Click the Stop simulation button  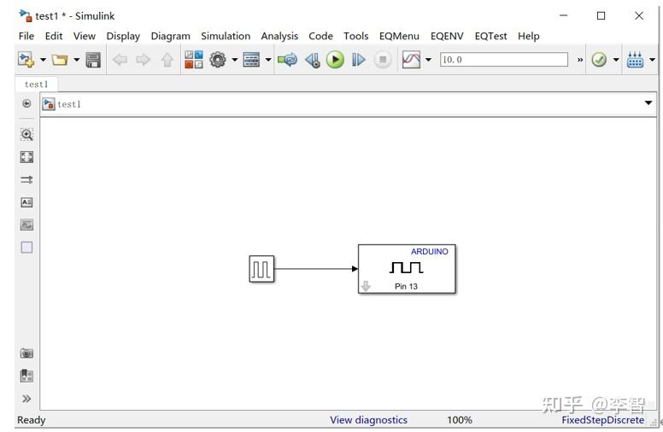pyautogui.click(x=383, y=60)
